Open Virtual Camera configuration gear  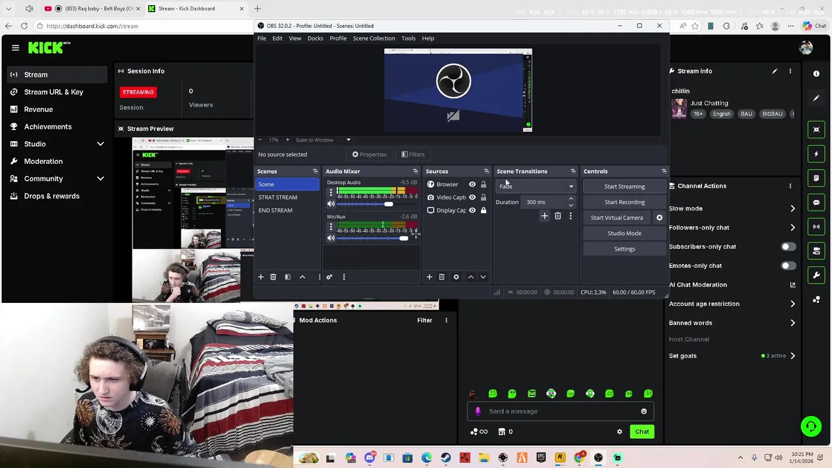659,218
